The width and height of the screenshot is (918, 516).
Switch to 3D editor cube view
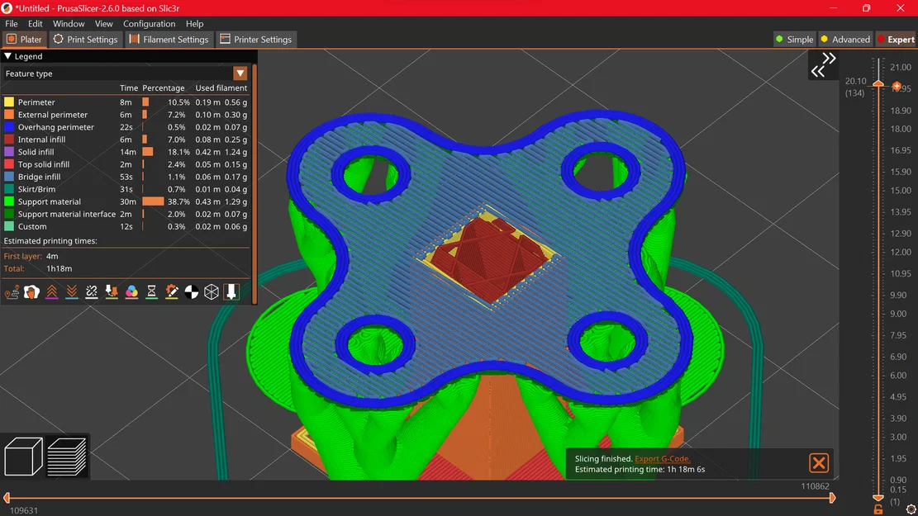click(23, 457)
